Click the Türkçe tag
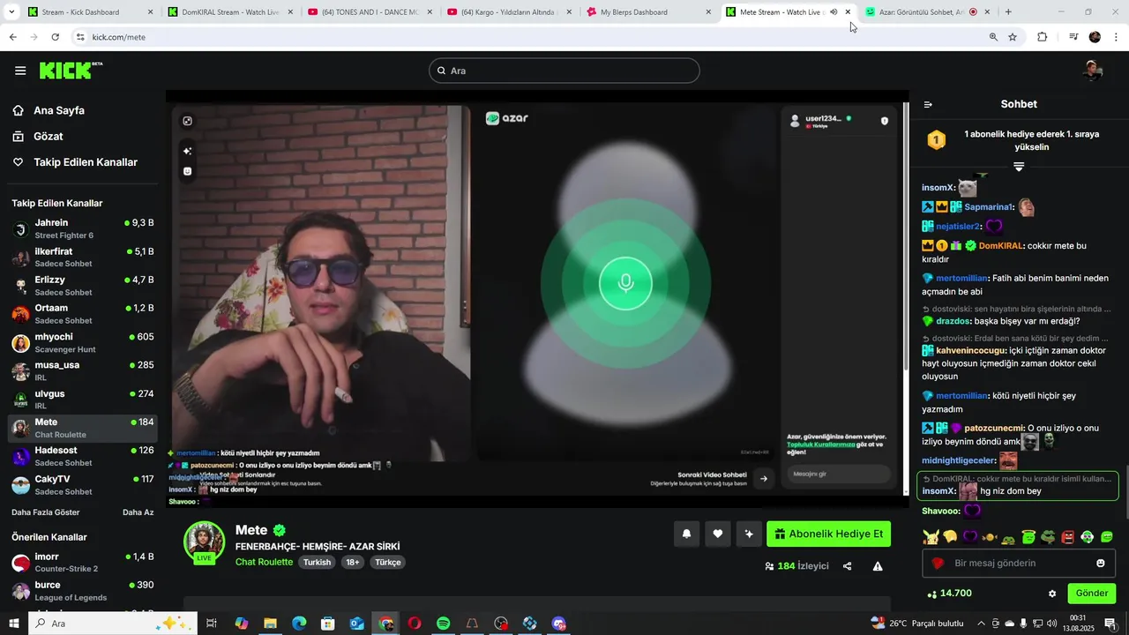1129x635 pixels. point(388,562)
